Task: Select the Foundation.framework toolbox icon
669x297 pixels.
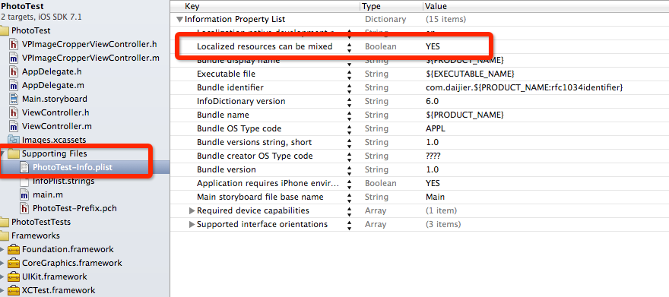Action: (14, 249)
